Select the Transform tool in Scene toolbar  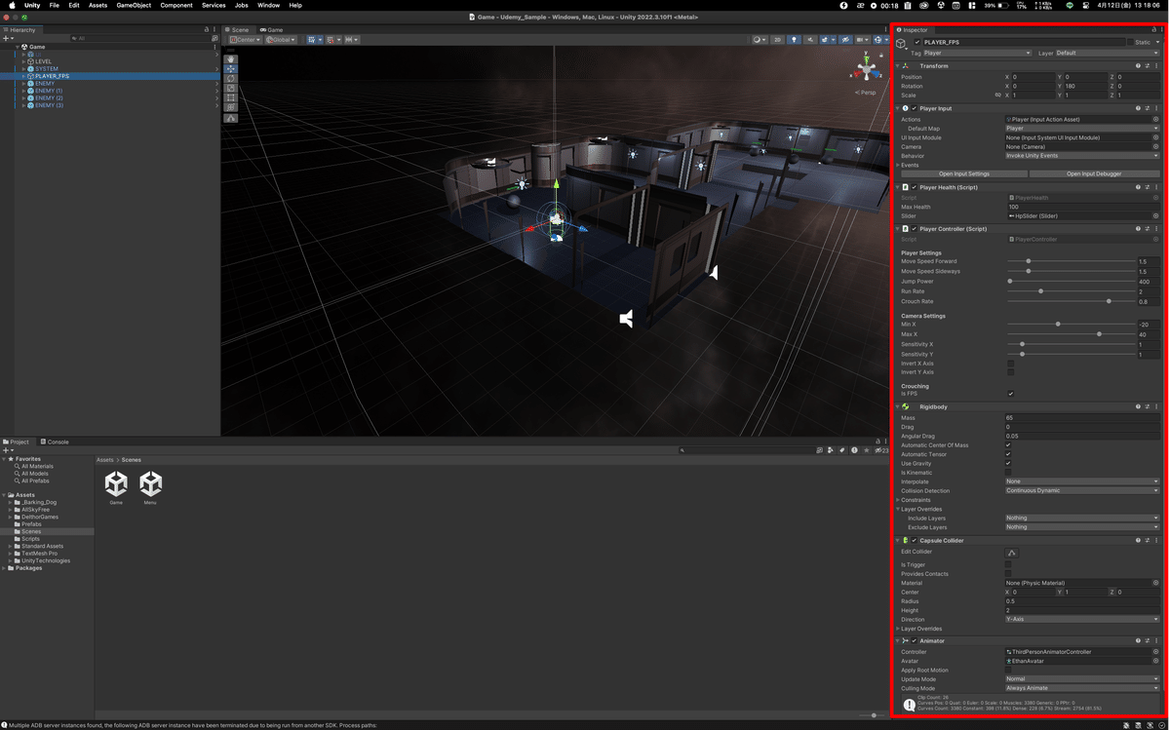231,107
